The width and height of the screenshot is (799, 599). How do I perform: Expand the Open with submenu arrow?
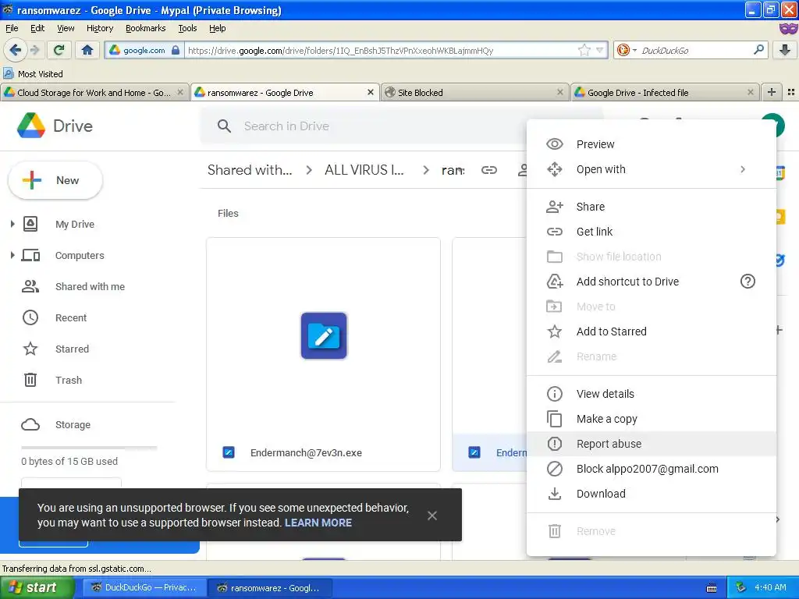click(743, 169)
